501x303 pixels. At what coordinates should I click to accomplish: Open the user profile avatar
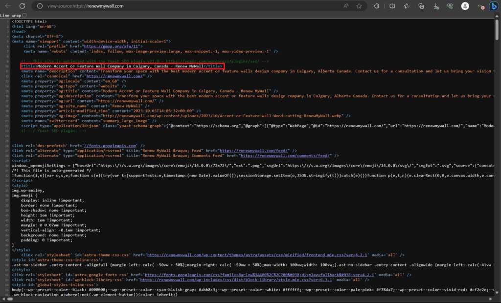[465, 6]
